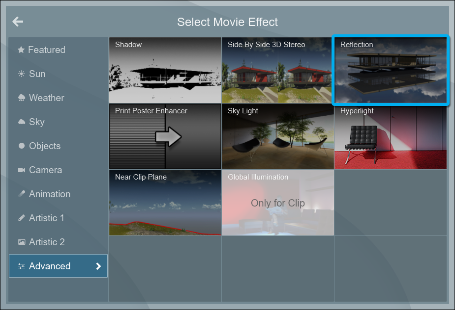
Task: Click the Objects circle icon
Action: tap(22, 146)
